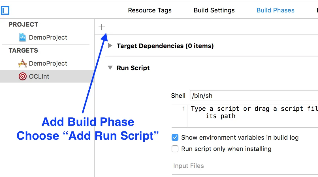This screenshot has height=177, width=318.
Task: Click the DemoProject blueprint project icon
Action: [x=23, y=37]
